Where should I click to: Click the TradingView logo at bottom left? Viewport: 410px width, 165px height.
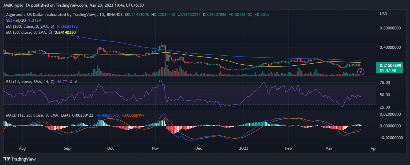point(19,159)
